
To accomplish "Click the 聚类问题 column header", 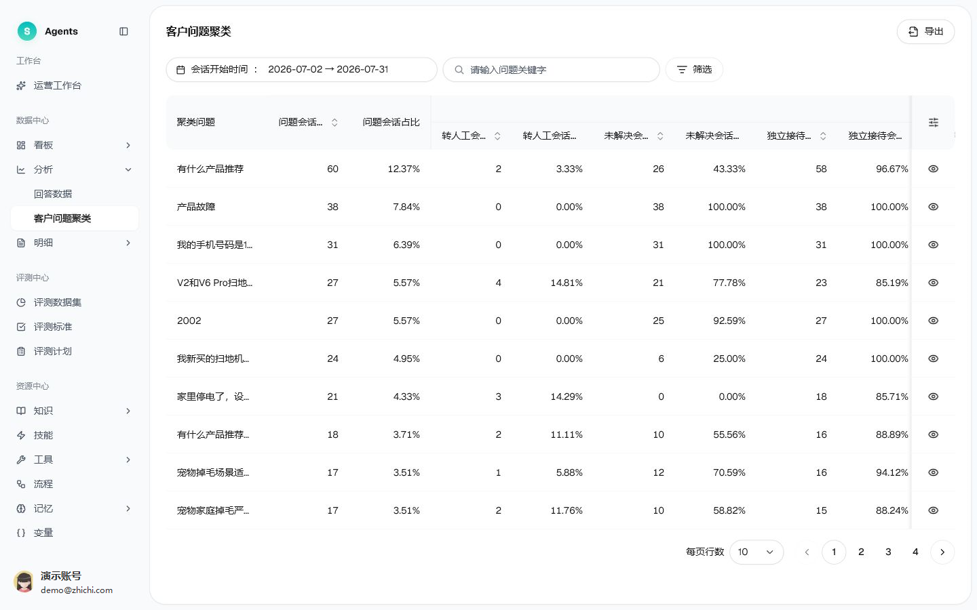I will point(196,122).
